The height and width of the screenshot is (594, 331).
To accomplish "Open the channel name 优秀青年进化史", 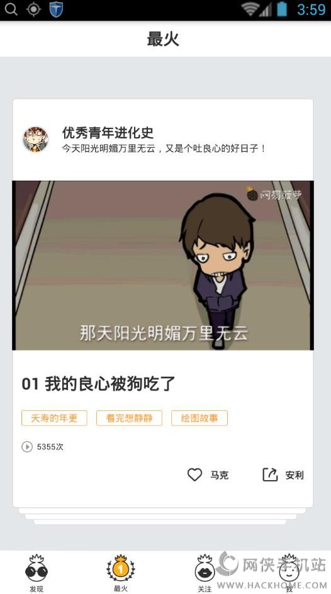I will 108,133.
